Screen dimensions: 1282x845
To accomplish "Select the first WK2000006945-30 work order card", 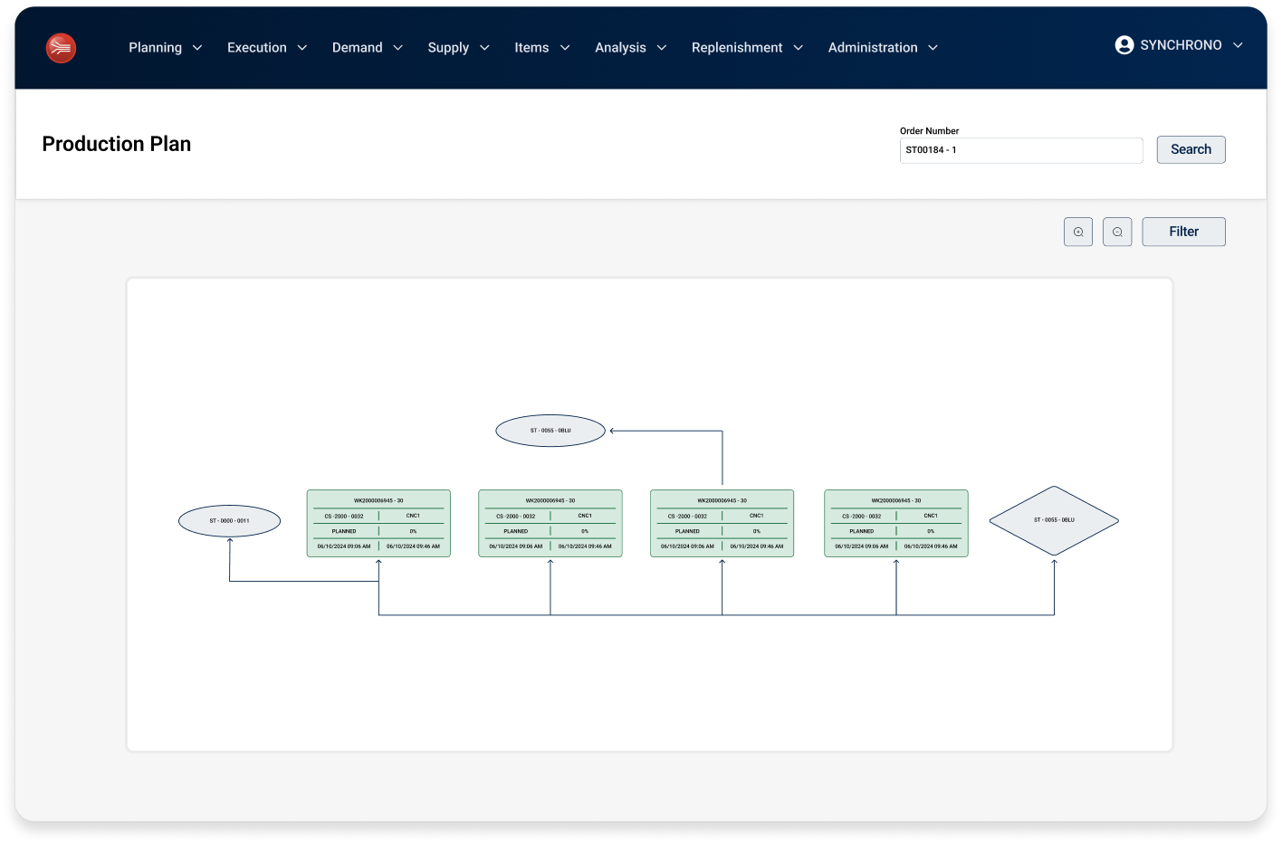I will (378, 523).
